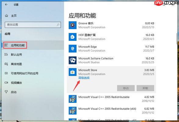Click the 6.82 MB size value
The image size is (179, 122).
point(149,109)
